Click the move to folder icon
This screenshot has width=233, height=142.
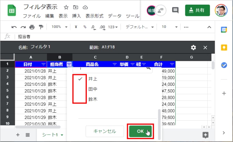click(x=76, y=7)
